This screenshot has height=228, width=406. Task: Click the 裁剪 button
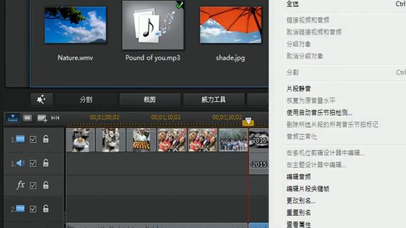(x=150, y=99)
